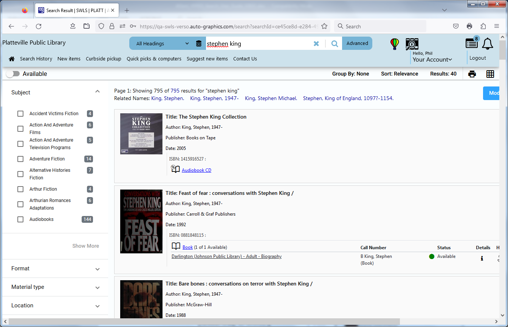Open related name King, Stephen Michael
The width and height of the screenshot is (508, 327).
(x=271, y=99)
